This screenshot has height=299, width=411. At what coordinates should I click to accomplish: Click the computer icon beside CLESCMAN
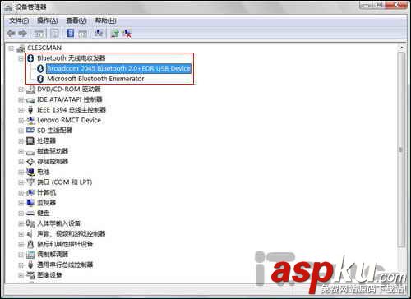point(21,48)
